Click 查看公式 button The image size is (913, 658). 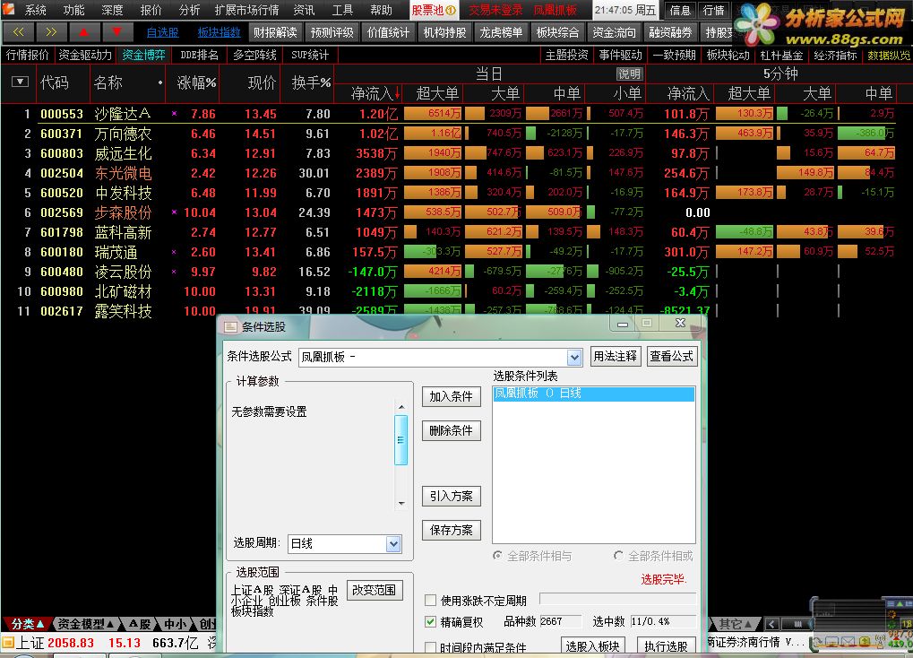[x=671, y=356]
